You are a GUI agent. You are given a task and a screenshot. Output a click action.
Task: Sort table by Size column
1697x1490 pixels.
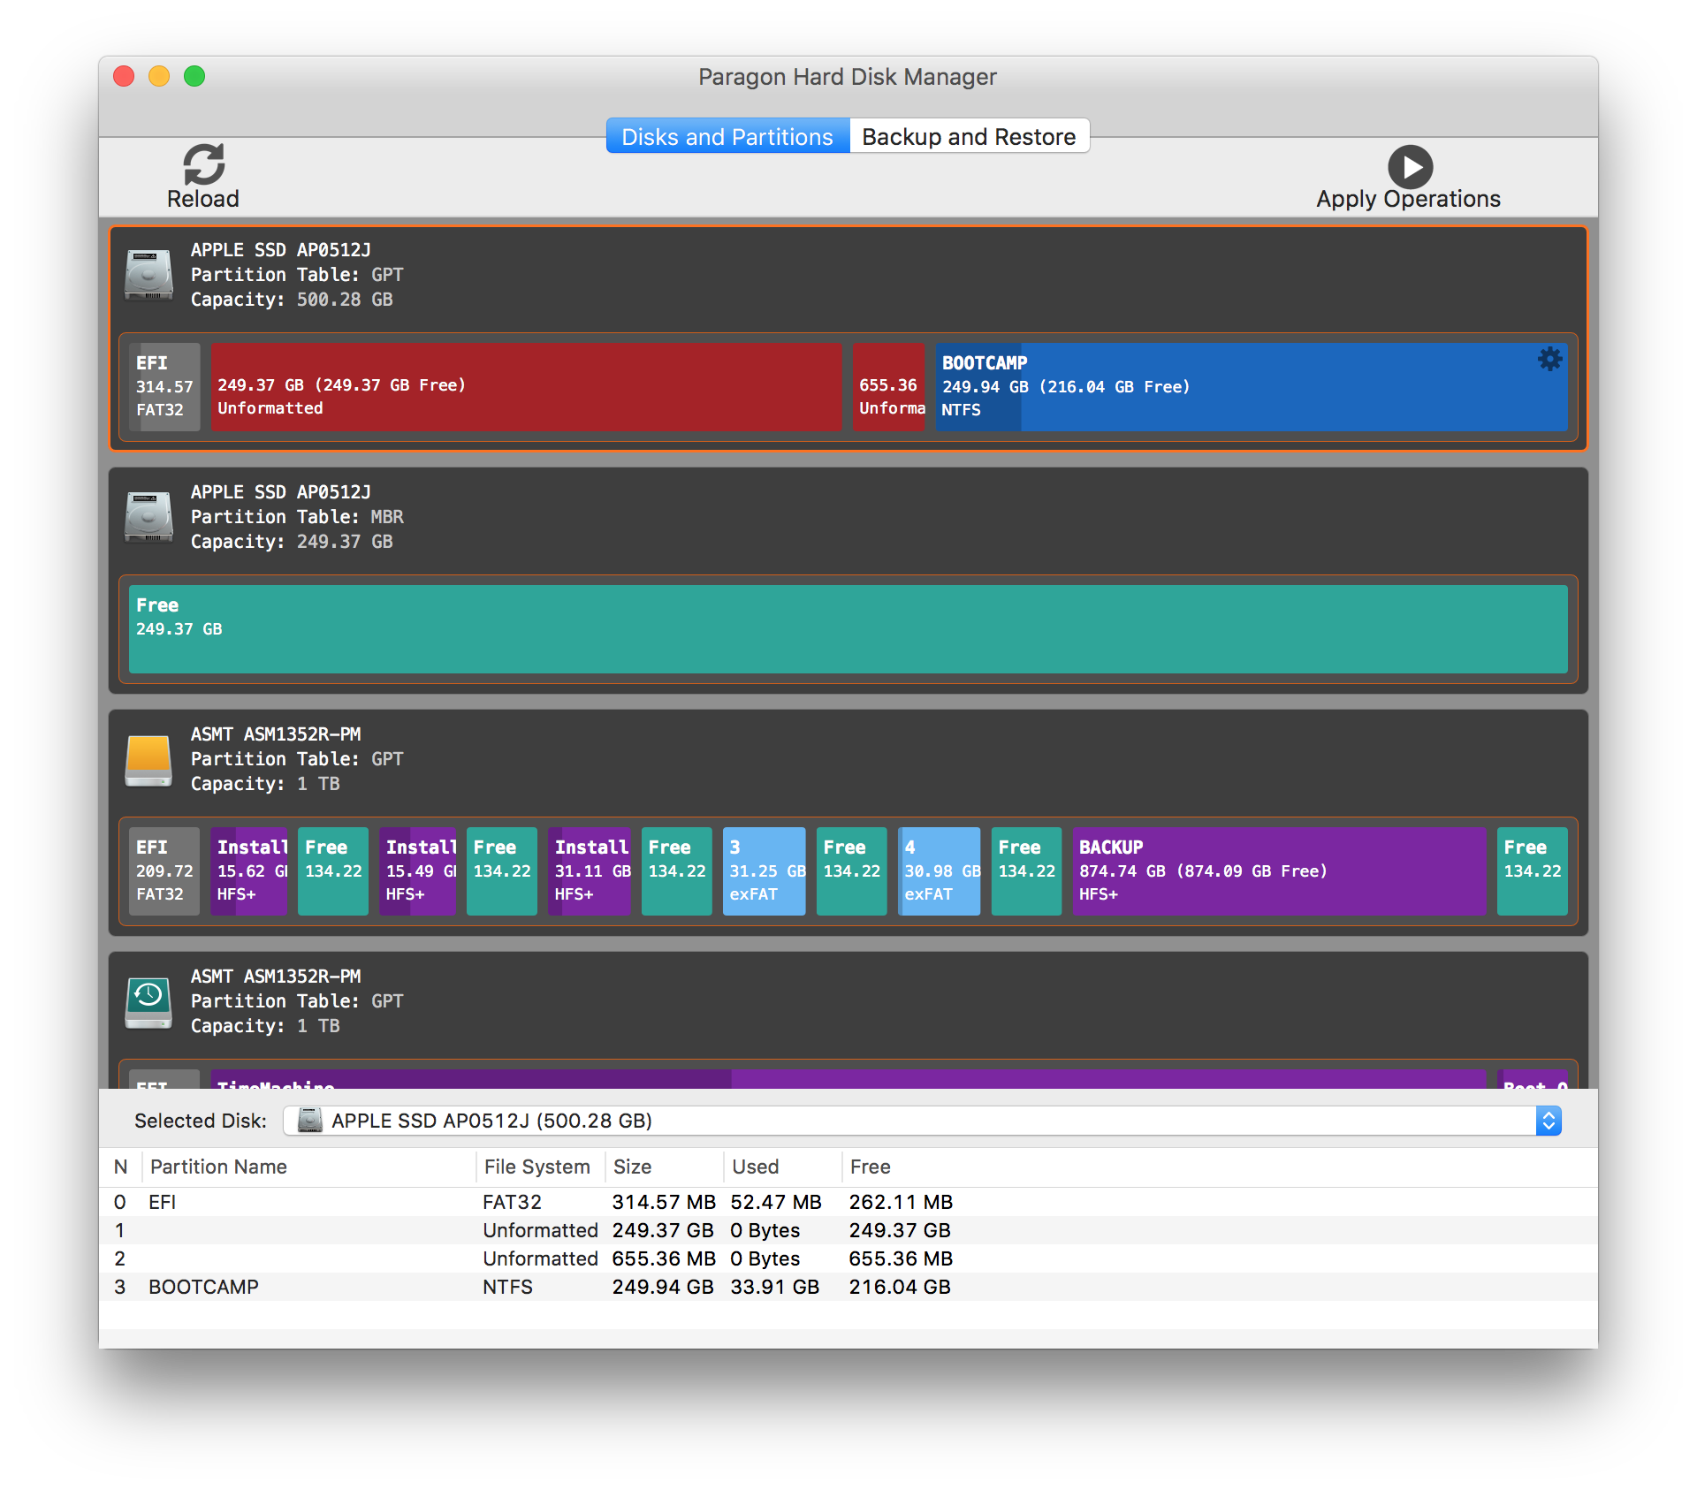coord(664,1167)
